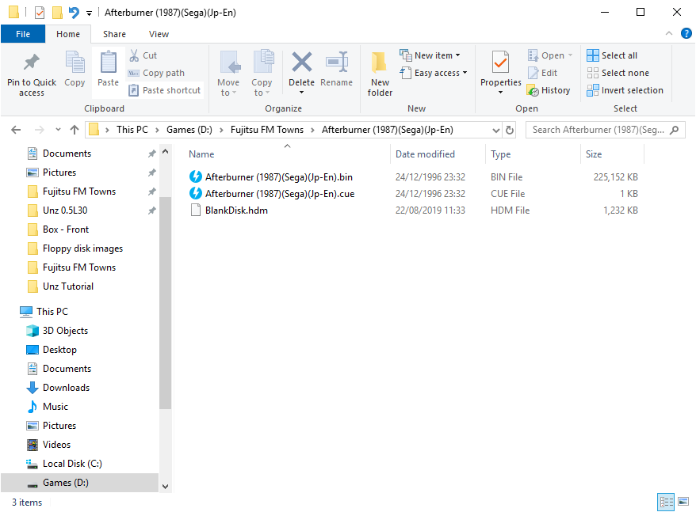The width and height of the screenshot is (696, 512).
Task: Switch to the View ribbon tab
Action: click(x=159, y=34)
